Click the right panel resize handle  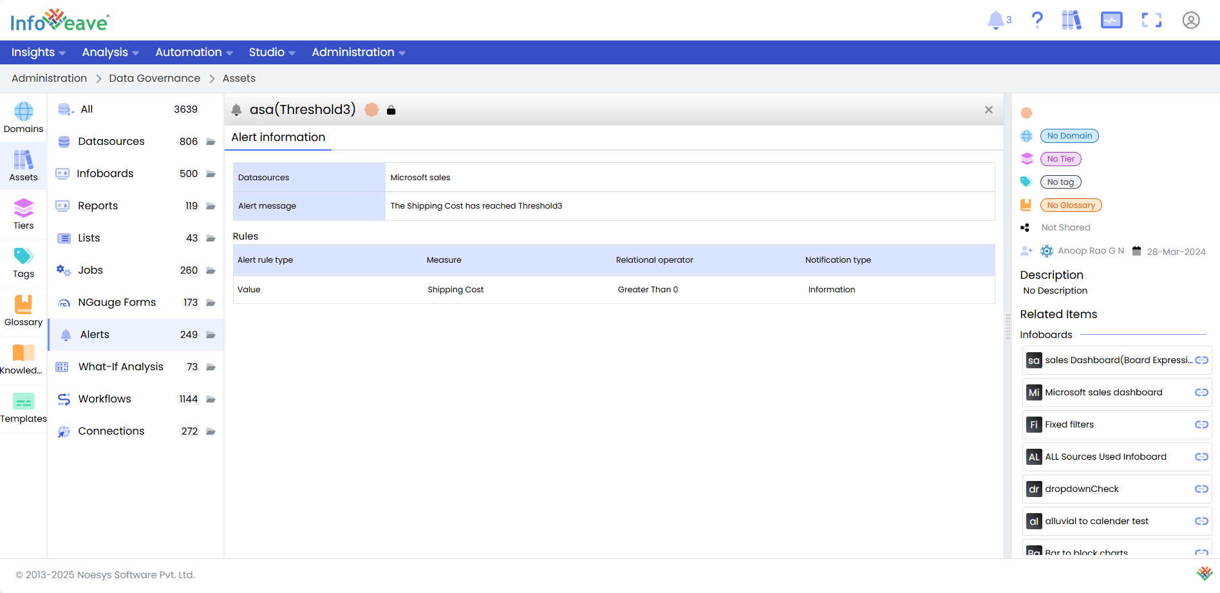tap(1008, 326)
